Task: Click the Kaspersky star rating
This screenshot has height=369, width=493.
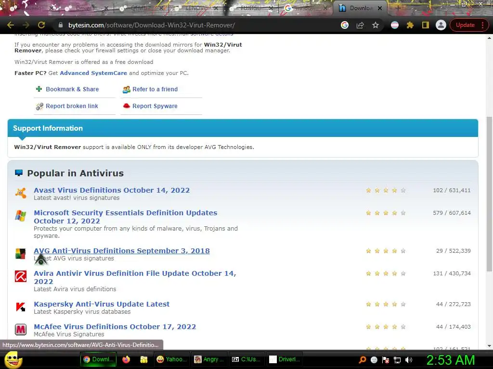Action: click(386, 304)
